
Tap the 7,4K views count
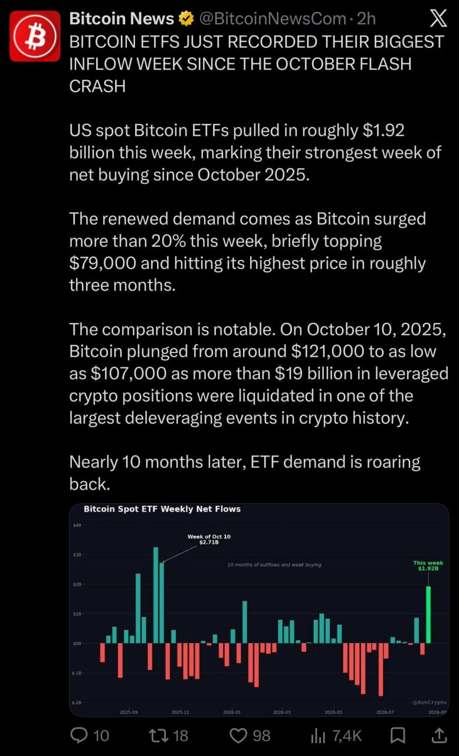pyautogui.click(x=347, y=735)
